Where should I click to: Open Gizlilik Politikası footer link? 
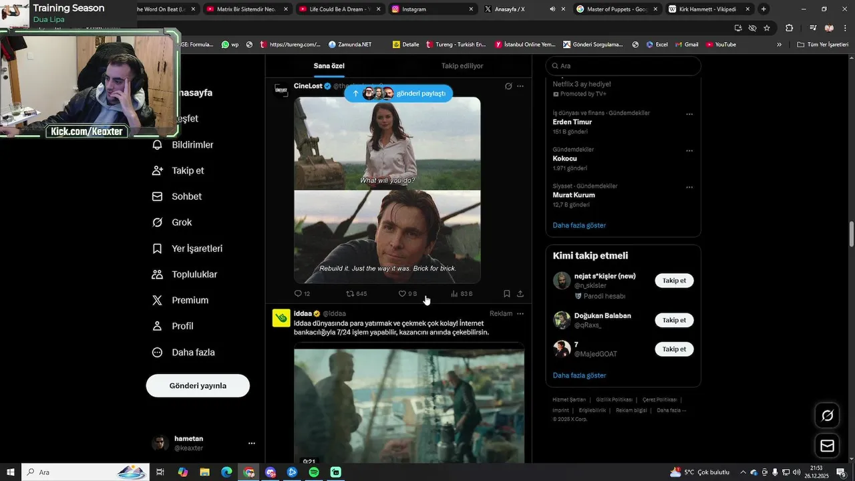click(614, 399)
